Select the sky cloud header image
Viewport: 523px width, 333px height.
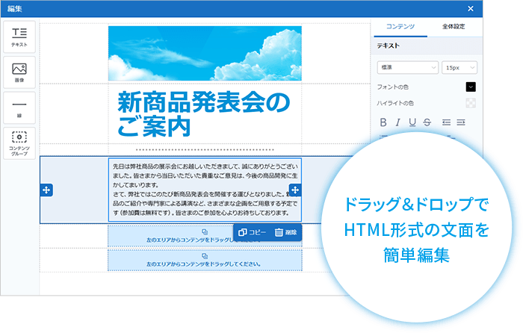pyautogui.click(x=205, y=53)
